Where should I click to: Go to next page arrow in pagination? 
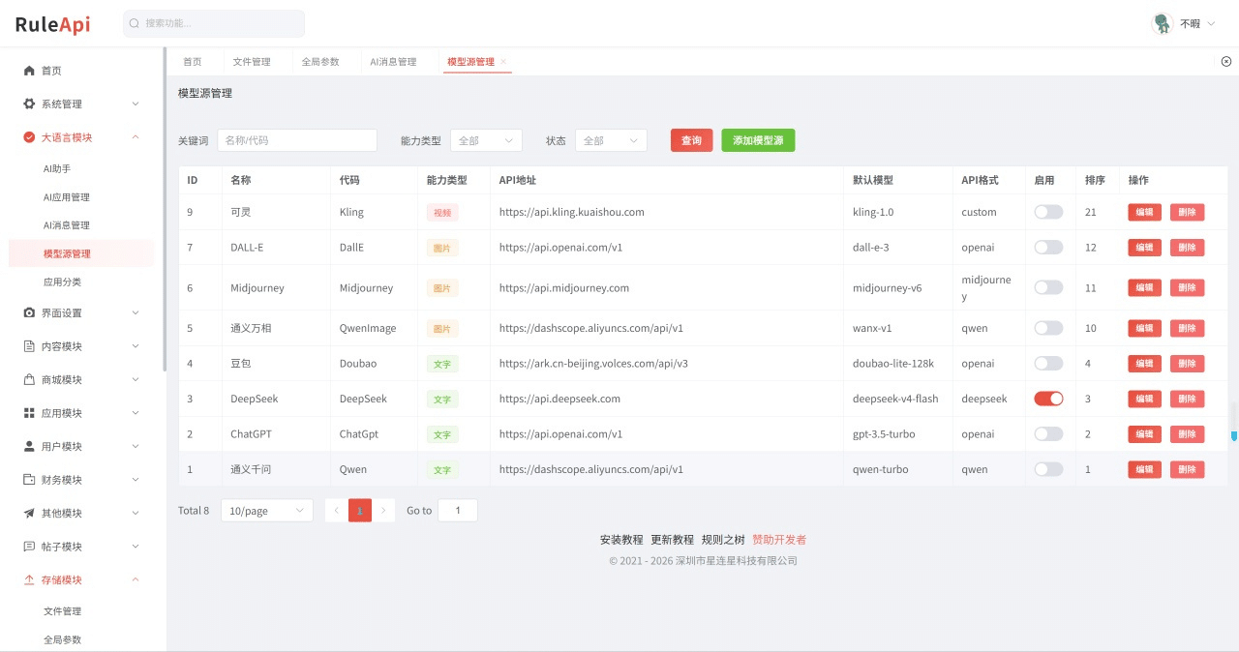384,510
